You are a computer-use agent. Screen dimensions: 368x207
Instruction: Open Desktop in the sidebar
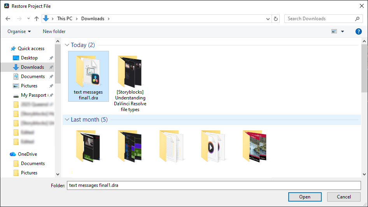point(29,58)
